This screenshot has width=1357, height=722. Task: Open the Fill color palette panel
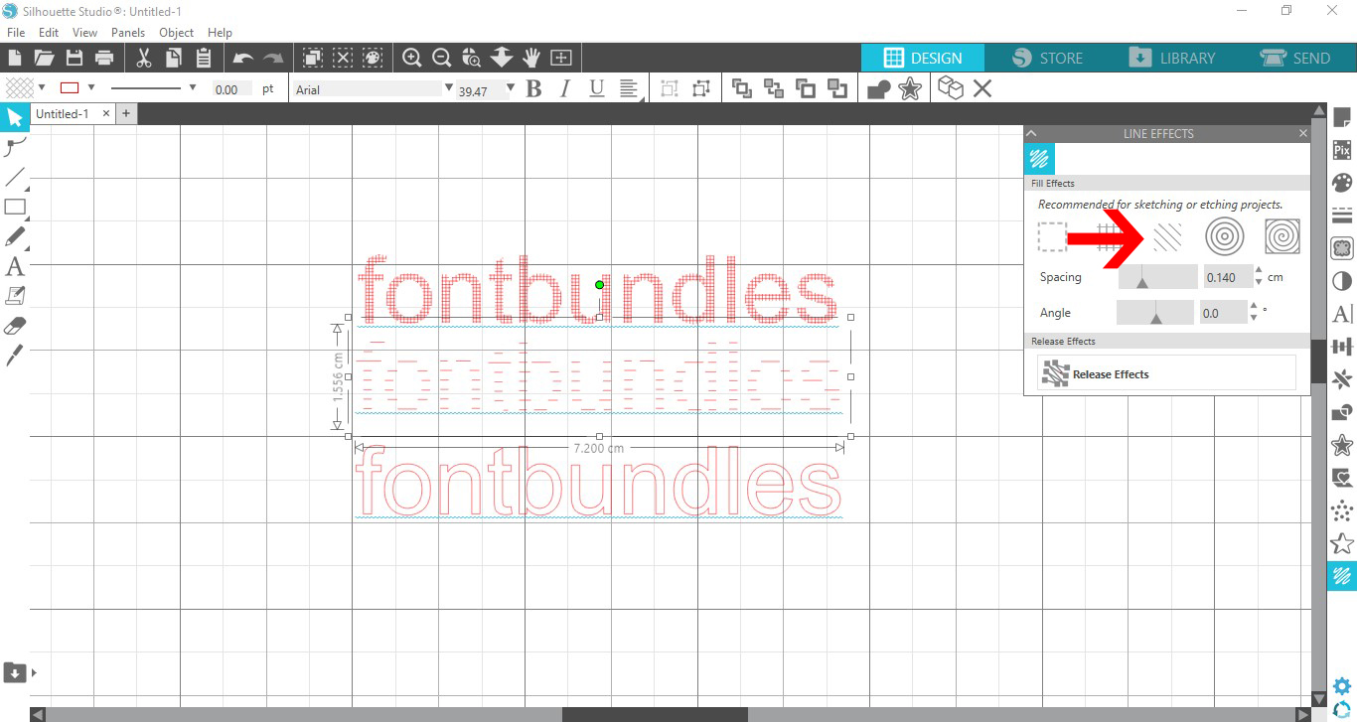point(1341,183)
